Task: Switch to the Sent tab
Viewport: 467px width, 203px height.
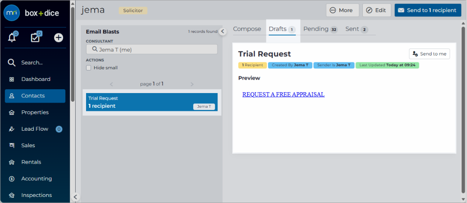Action: tap(357, 29)
